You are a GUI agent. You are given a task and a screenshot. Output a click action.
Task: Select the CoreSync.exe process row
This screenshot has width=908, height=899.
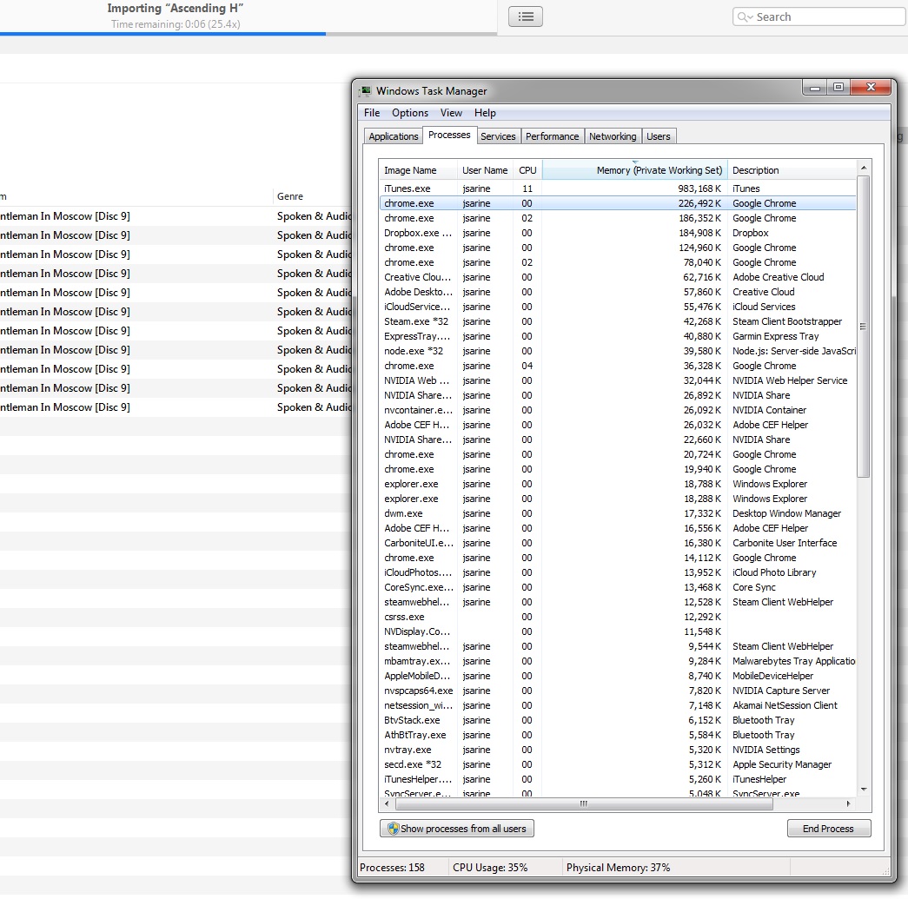click(617, 587)
